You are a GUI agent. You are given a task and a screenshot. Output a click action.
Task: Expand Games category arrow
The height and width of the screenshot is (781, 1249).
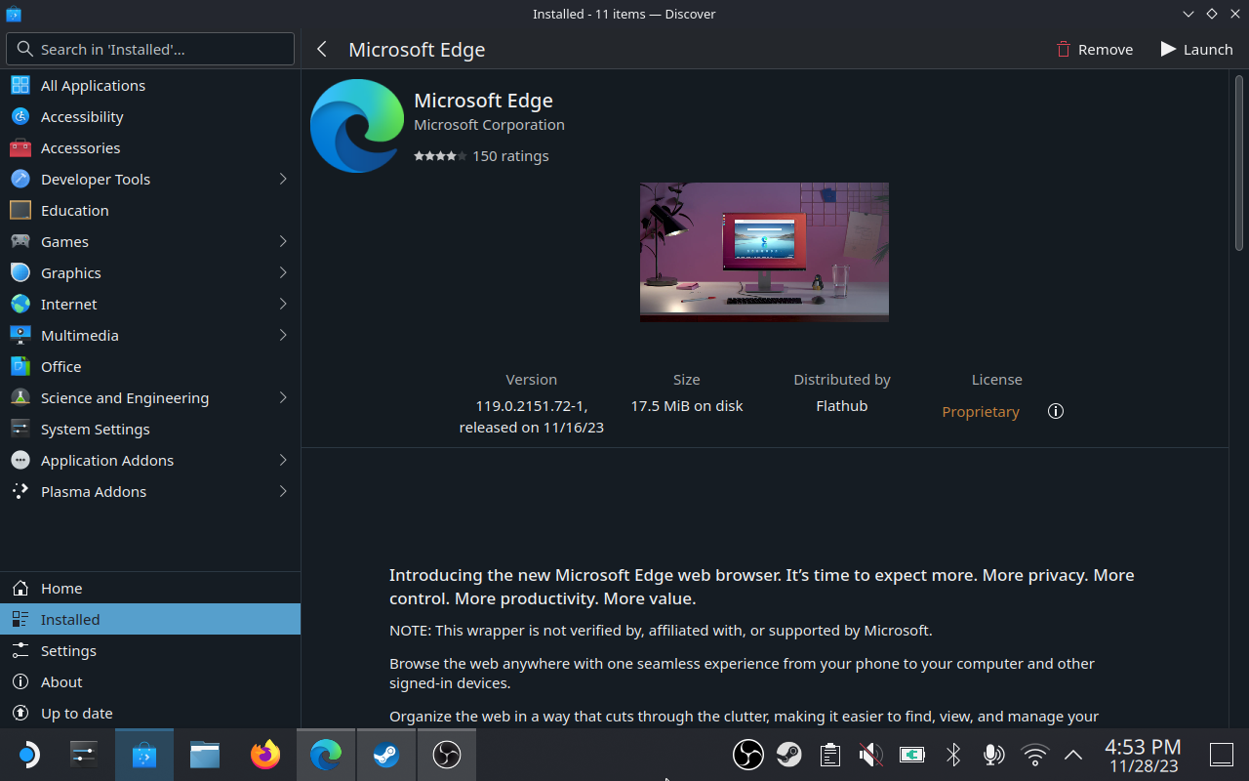(x=283, y=241)
